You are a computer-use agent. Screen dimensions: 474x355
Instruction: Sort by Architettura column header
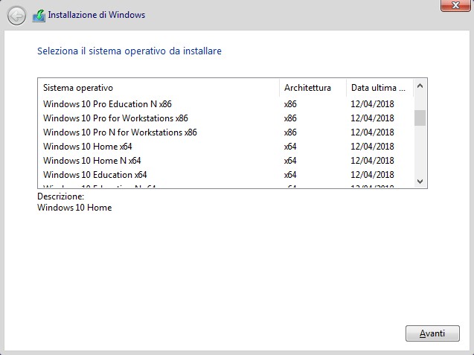pos(313,88)
